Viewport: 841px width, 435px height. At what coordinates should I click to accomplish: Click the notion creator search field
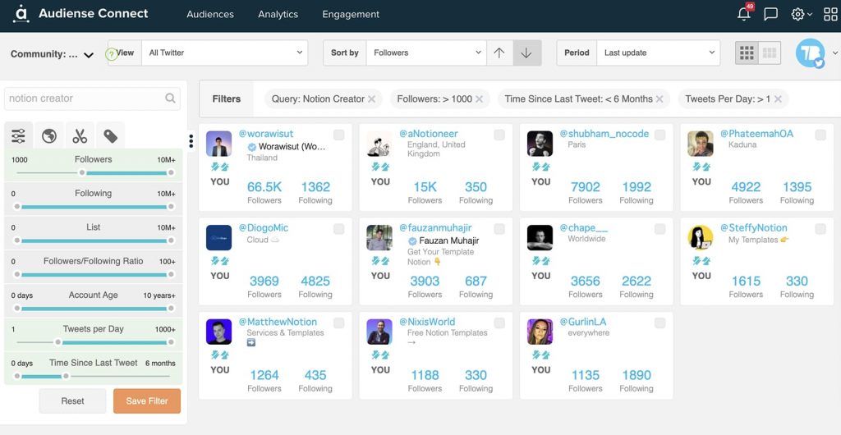click(92, 98)
